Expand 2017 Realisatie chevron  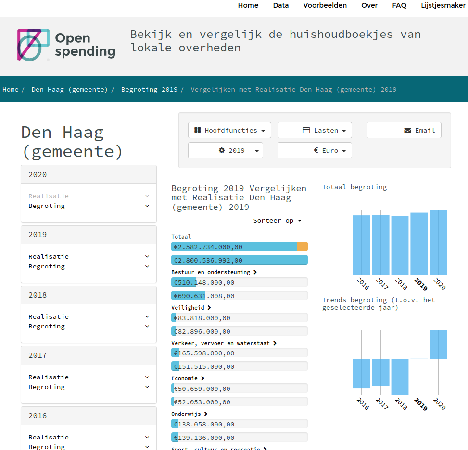(x=147, y=377)
